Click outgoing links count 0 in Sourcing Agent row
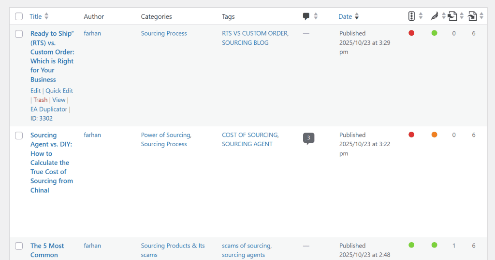The height and width of the screenshot is (260, 495). tap(453, 135)
